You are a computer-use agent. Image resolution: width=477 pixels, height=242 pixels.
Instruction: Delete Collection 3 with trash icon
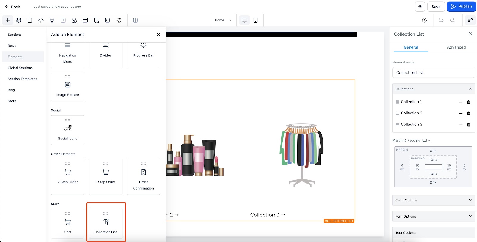469,125
